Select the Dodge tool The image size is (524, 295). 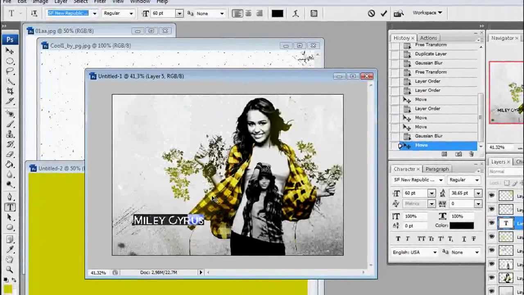(10, 184)
